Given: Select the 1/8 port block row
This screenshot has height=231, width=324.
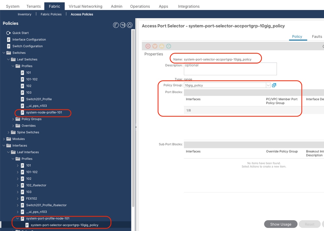Looking at the screenshot, I should coord(254,110).
